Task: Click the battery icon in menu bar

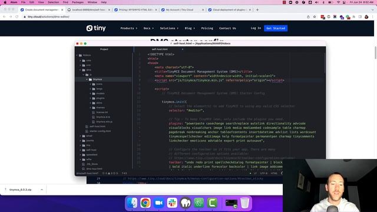Action: click(330, 2)
